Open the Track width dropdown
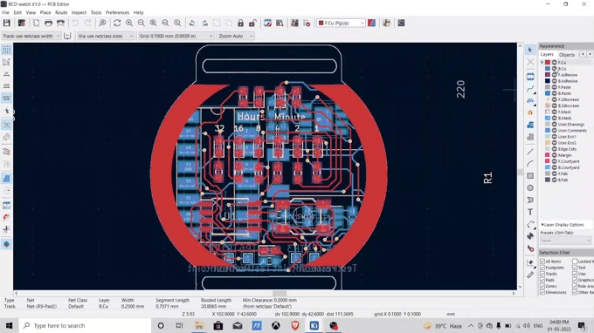Viewport: 594px width, 333px height. [31, 36]
